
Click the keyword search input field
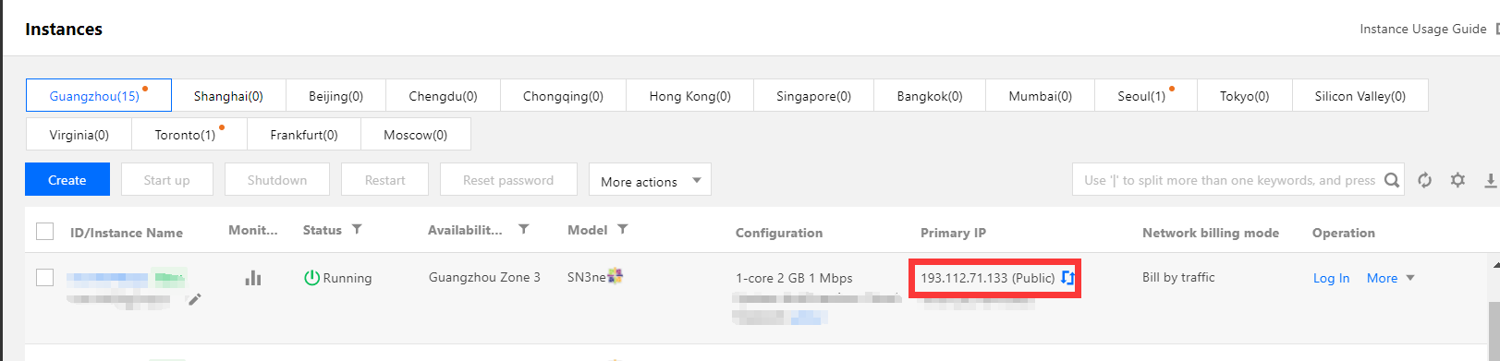[x=1229, y=180]
